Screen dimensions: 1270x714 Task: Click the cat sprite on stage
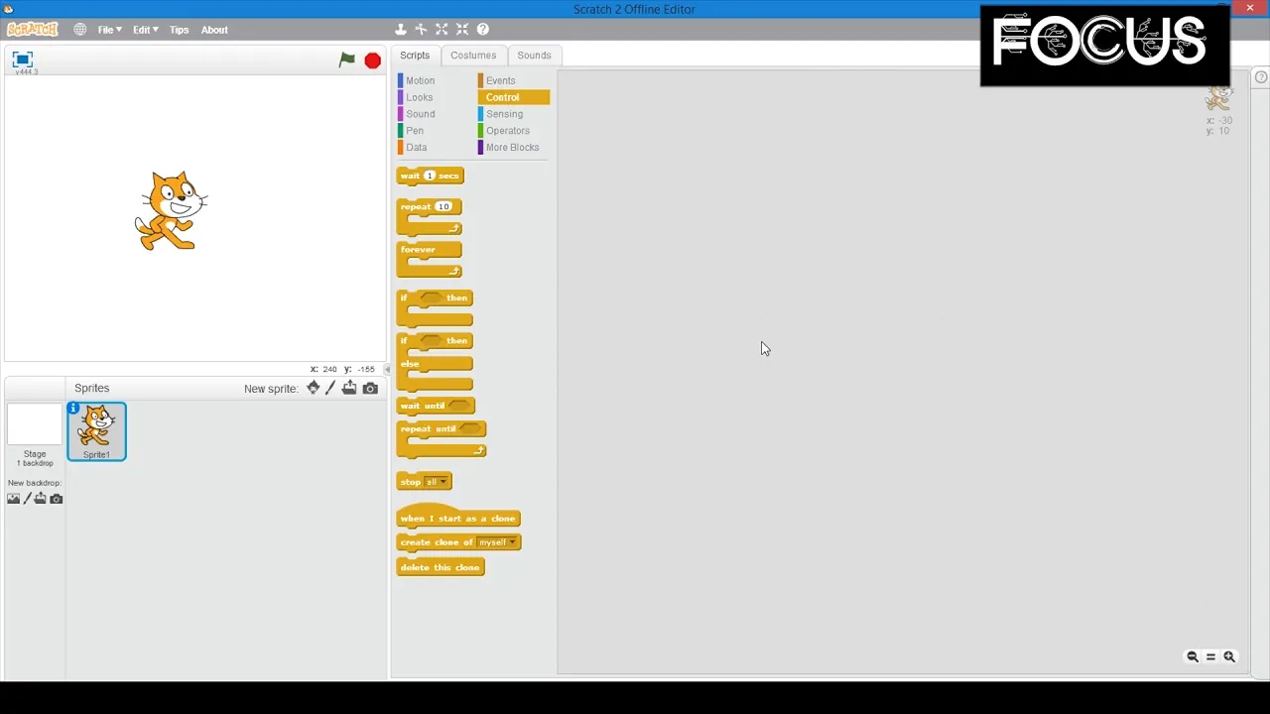[x=172, y=210]
